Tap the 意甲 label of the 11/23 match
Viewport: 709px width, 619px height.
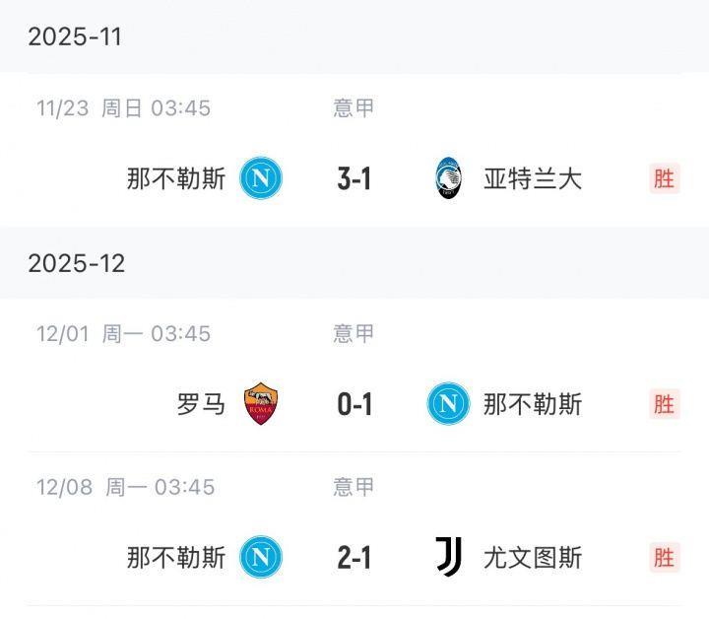click(x=354, y=107)
